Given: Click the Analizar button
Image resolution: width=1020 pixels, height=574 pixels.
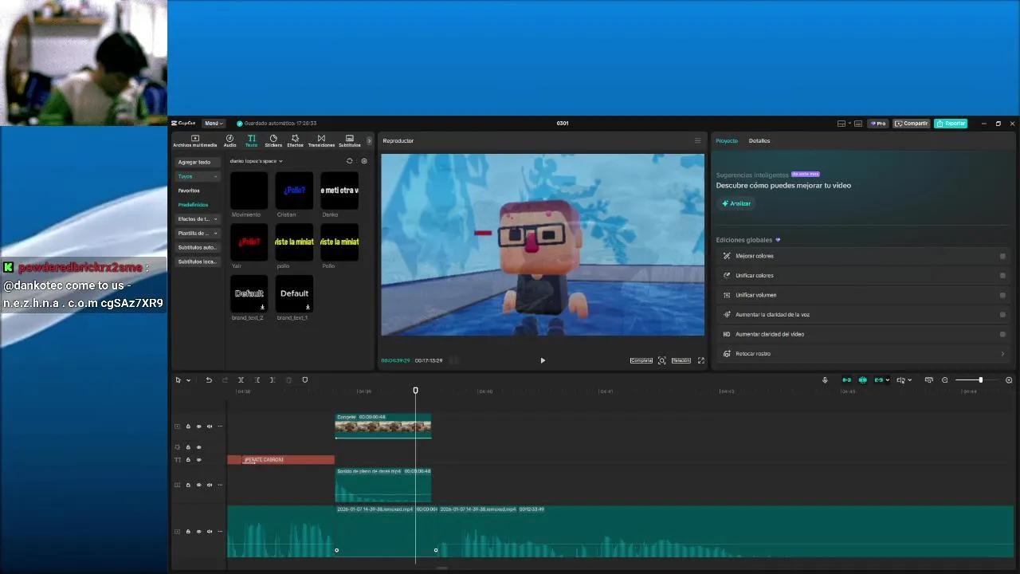Looking at the screenshot, I should coord(736,203).
